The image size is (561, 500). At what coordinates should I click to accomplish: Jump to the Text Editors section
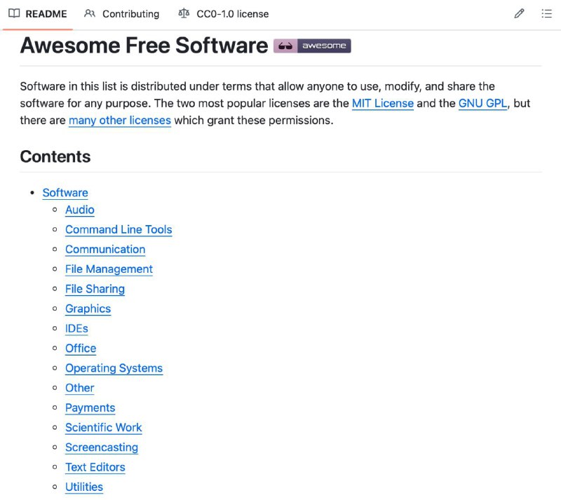[x=95, y=467]
